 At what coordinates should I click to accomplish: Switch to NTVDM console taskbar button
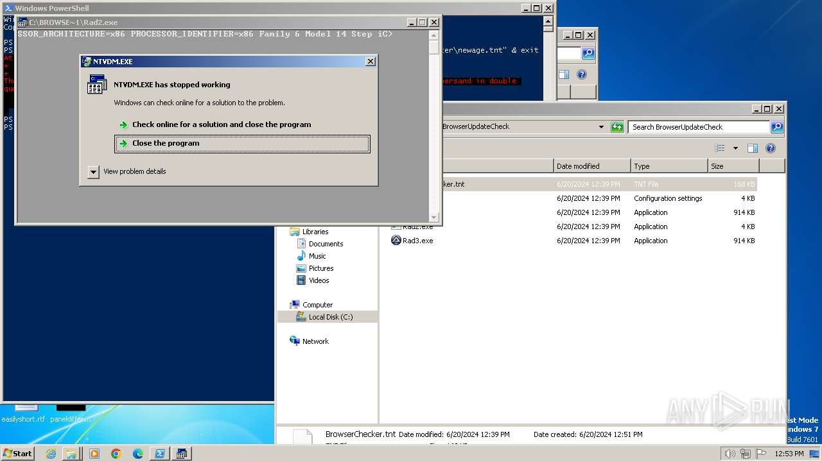point(182,454)
